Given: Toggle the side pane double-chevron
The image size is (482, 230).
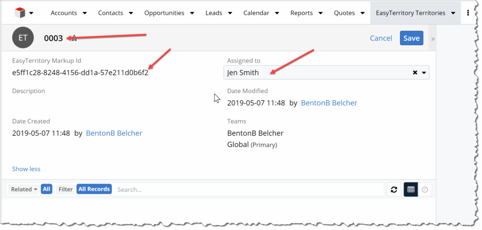Looking at the screenshot, I should [433, 39].
